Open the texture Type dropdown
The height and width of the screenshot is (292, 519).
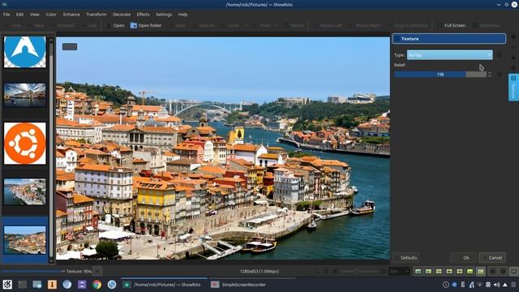point(449,55)
